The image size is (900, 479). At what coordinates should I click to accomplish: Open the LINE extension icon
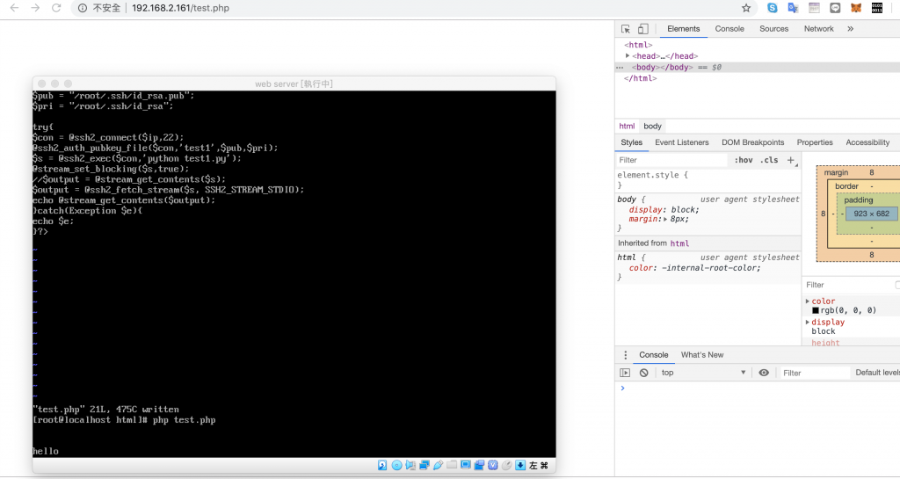[x=835, y=7]
